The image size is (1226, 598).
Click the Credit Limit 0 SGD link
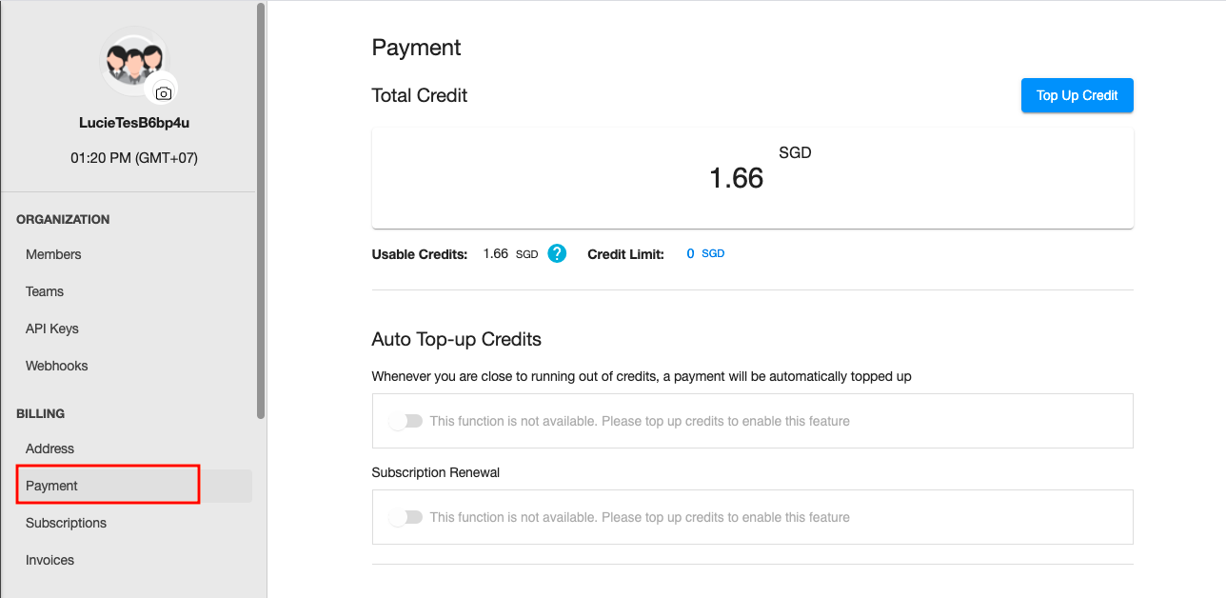click(705, 254)
